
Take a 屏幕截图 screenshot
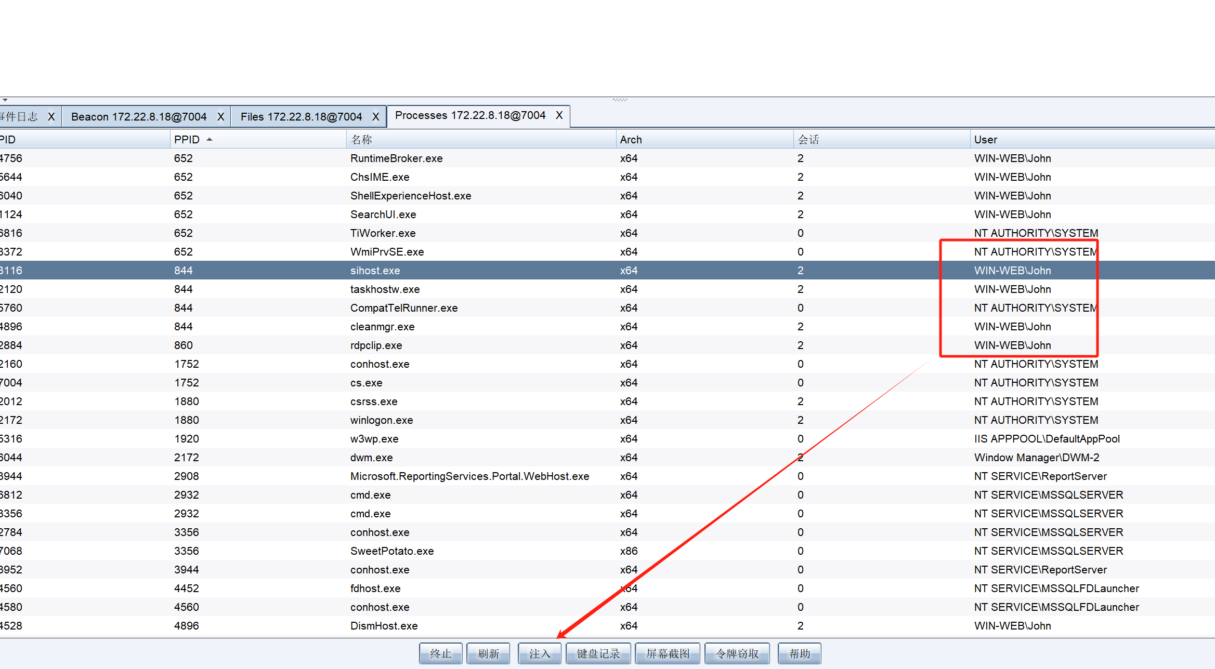click(668, 653)
